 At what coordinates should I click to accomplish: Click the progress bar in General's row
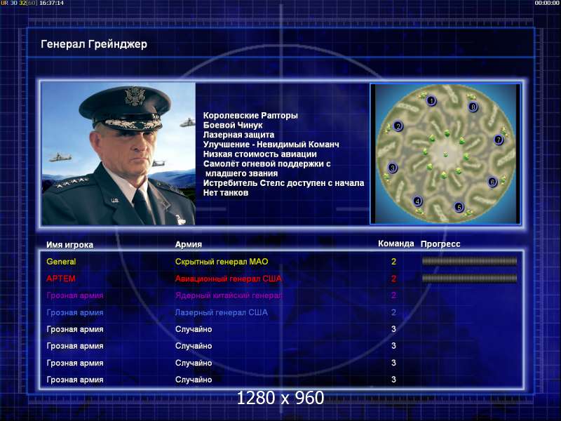pos(469,261)
